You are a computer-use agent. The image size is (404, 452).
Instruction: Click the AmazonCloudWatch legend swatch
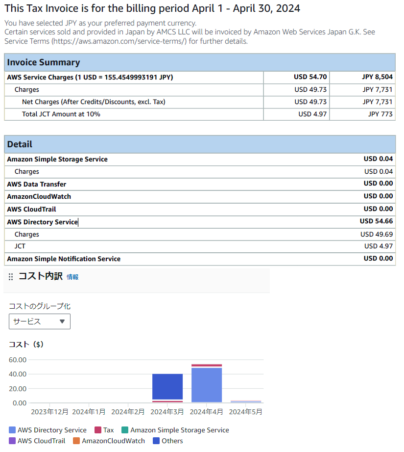76,441
